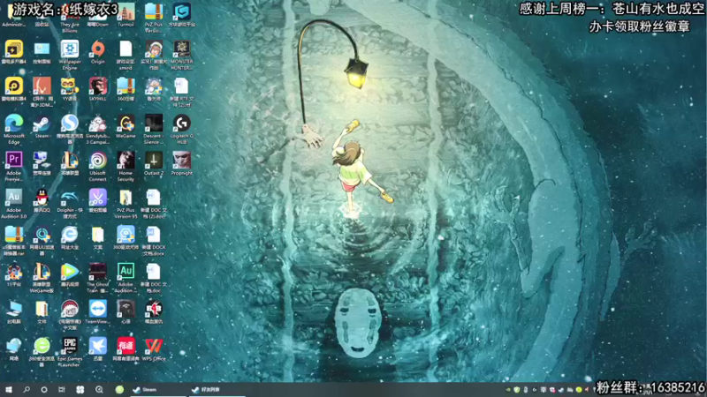Open the Windows Start menu
Viewport: 707px width, 397px height.
pyautogui.click(x=9, y=389)
